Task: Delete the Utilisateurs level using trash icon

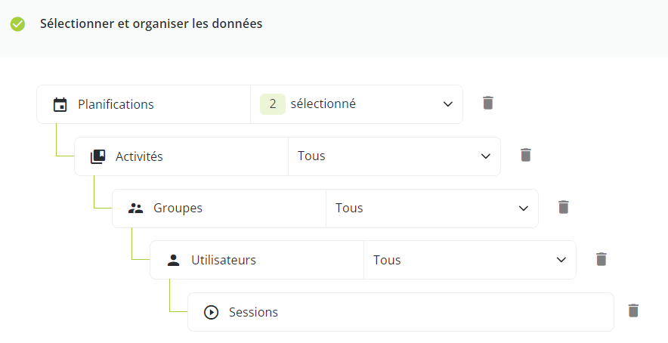Action: tap(601, 259)
